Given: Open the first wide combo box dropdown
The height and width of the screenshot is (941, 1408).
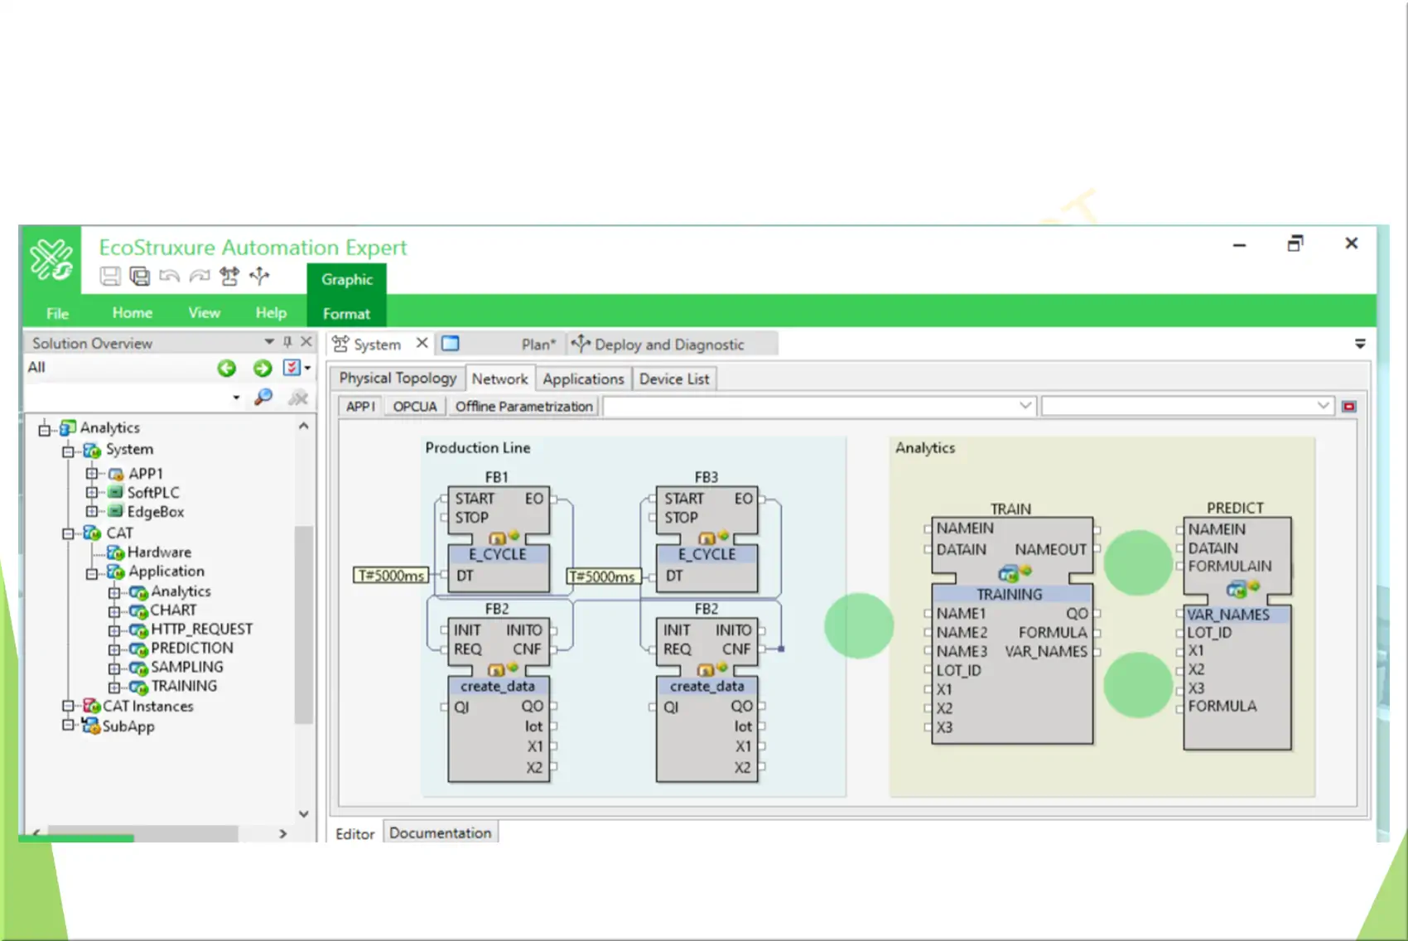Looking at the screenshot, I should coord(1025,405).
